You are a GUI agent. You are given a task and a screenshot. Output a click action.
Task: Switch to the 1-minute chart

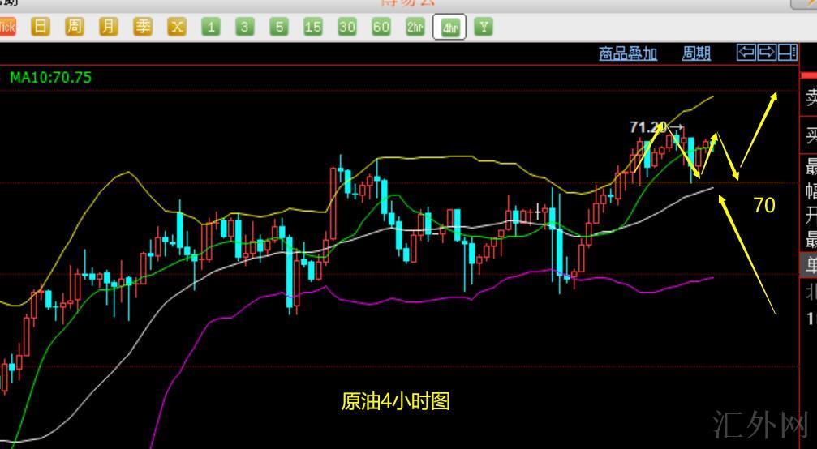211,27
